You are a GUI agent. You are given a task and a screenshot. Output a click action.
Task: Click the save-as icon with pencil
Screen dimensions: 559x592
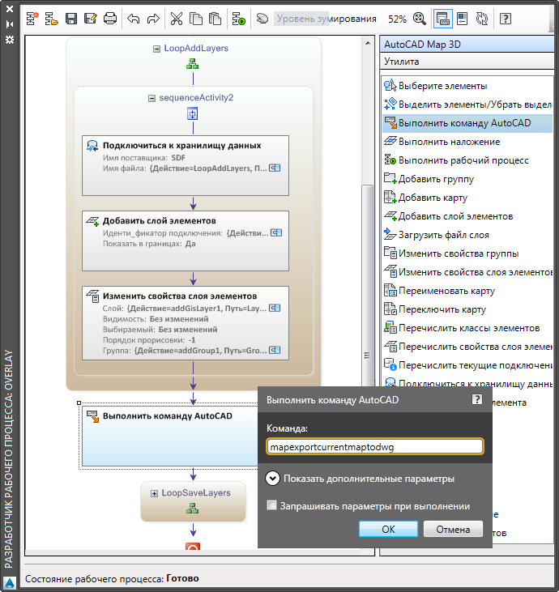click(90, 18)
